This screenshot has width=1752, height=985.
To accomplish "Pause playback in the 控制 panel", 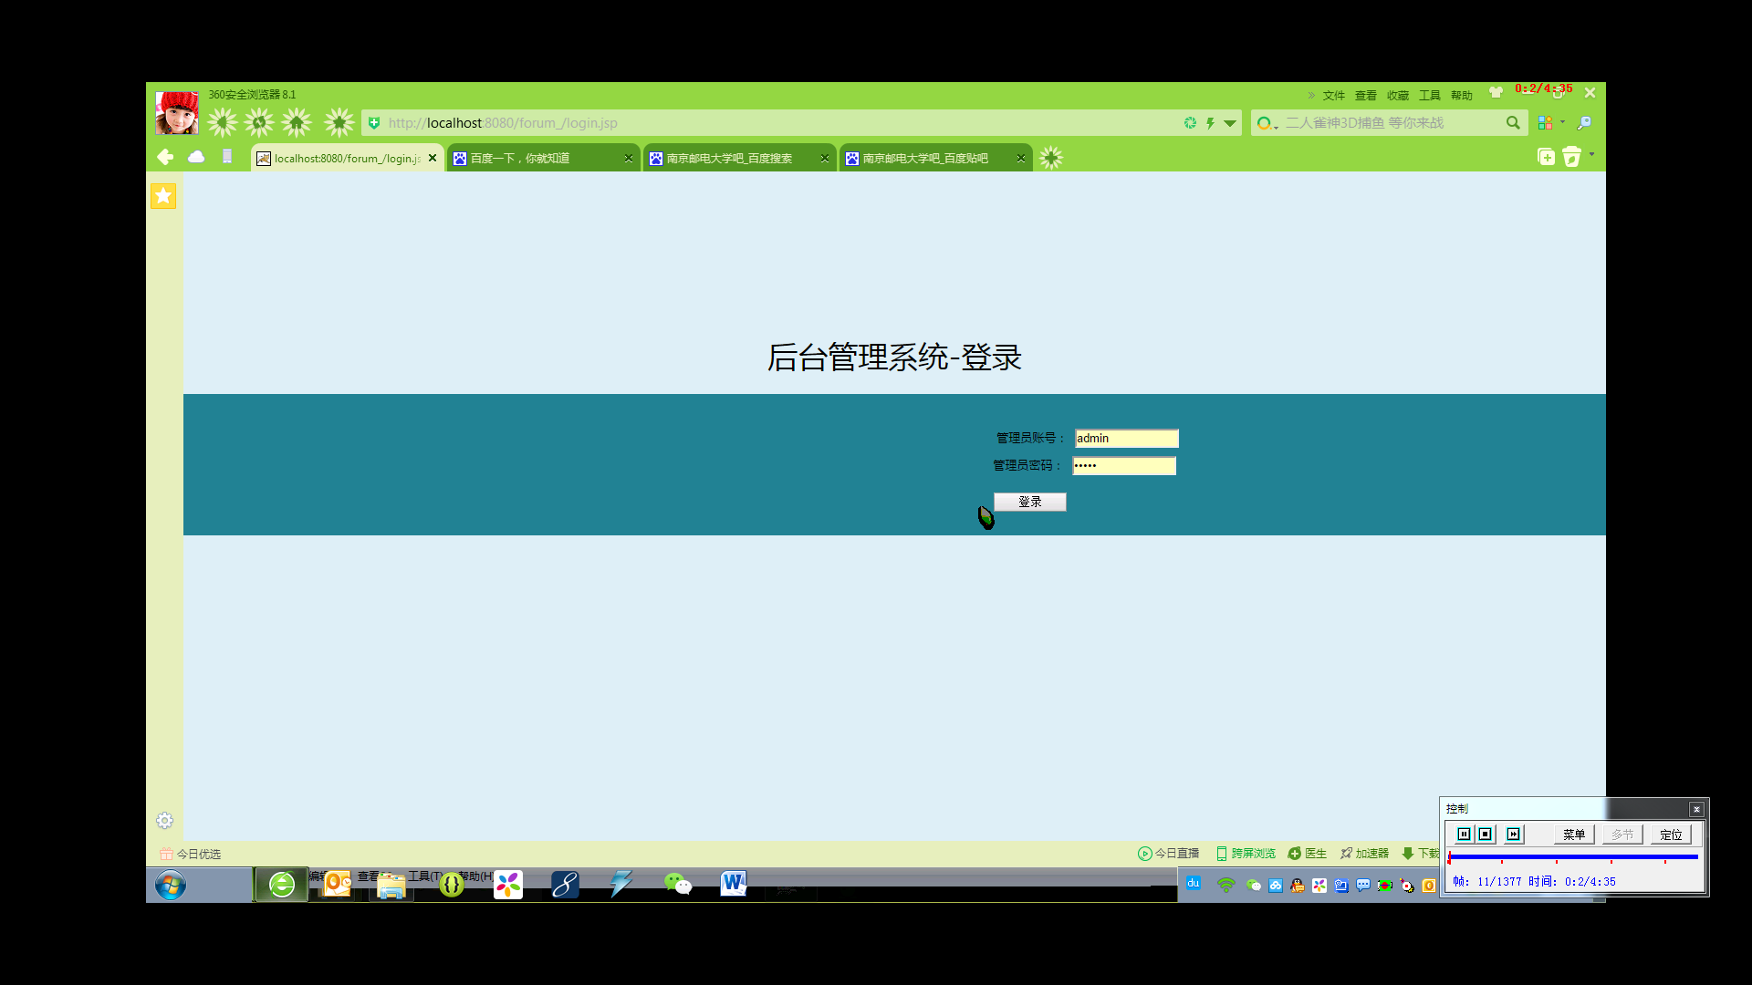I will pyautogui.click(x=1464, y=835).
